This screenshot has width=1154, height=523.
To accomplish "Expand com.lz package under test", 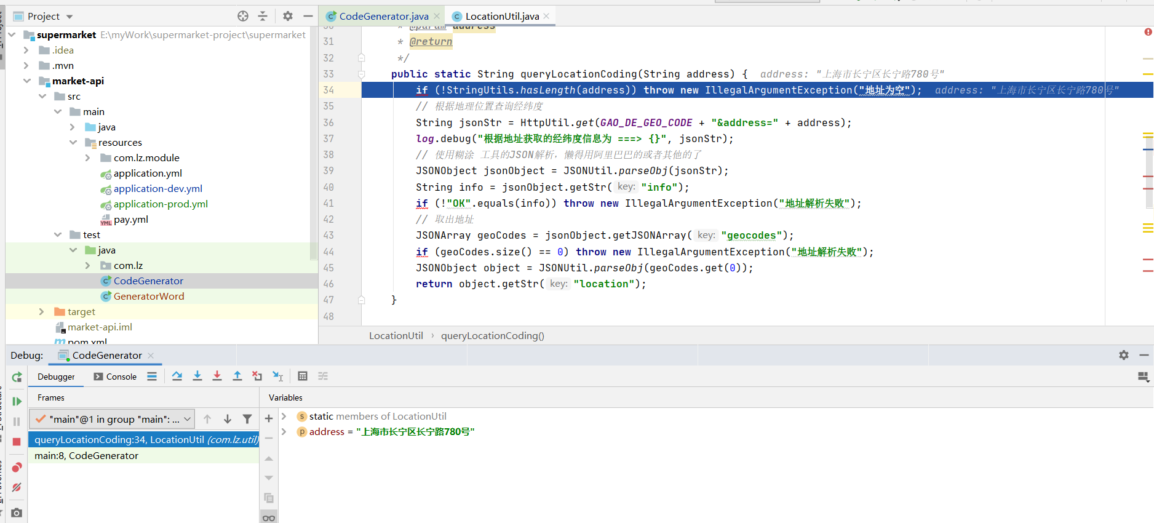I will [x=88, y=265].
